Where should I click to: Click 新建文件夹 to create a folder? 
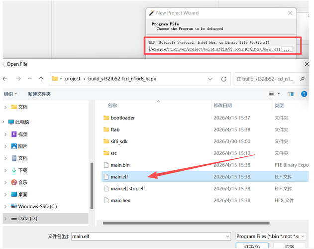[x=39, y=94]
